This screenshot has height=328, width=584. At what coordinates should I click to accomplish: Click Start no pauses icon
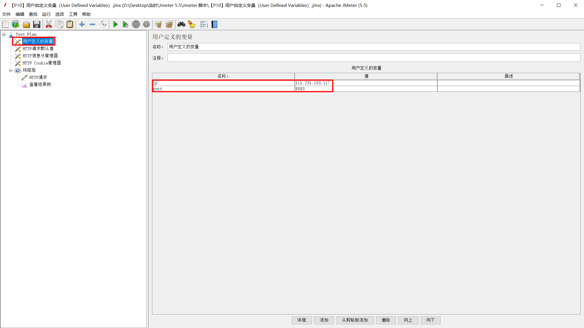(125, 24)
